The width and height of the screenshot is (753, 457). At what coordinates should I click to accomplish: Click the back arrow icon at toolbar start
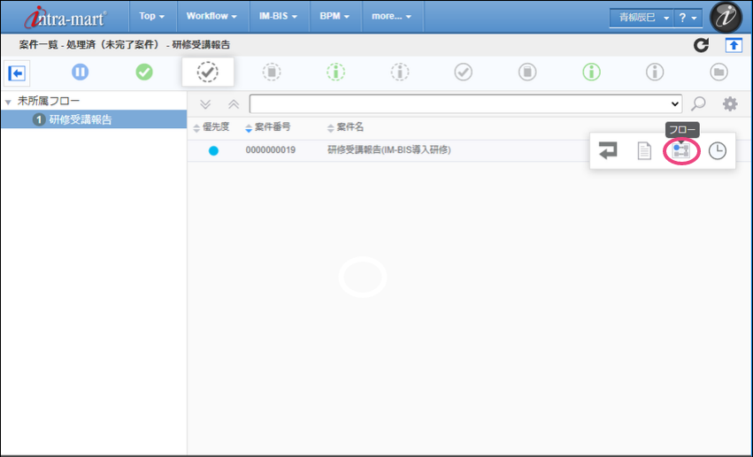pyautogui.click(x=18, y=73)
